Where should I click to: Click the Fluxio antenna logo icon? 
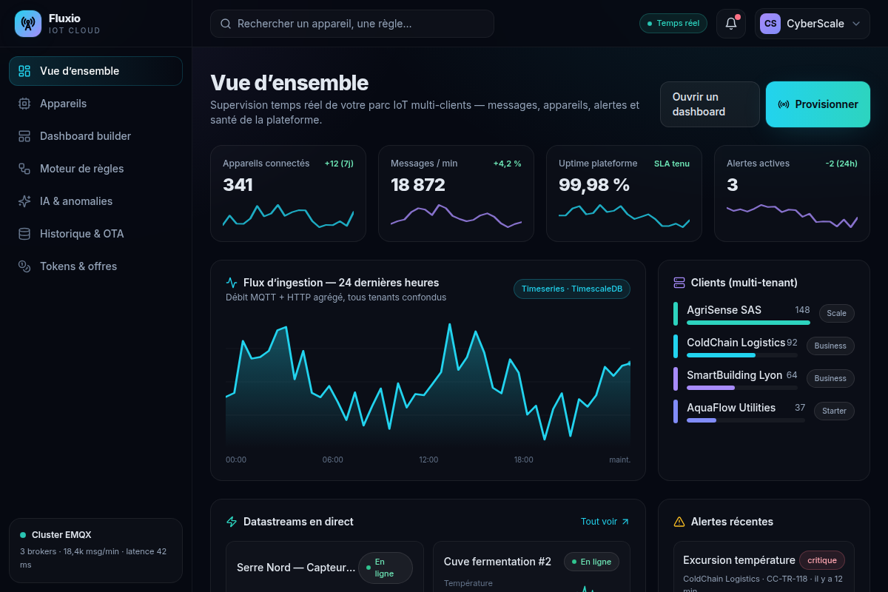point(28,24)
